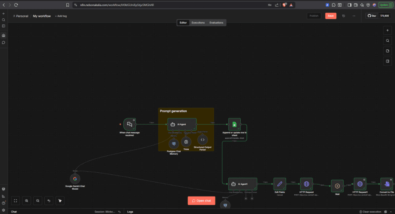Select the Postgres Chat Memory node
Viewport: 395px width, 214px height.
[x=174, y=143]
